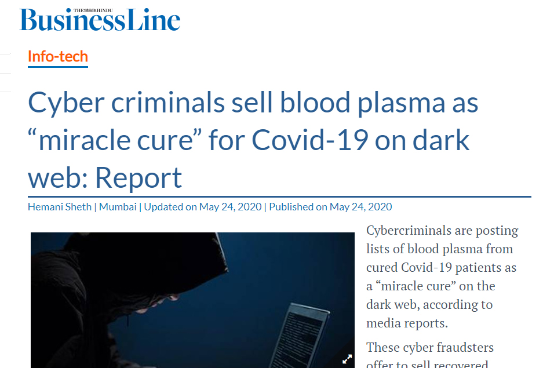The image size is (543, 368).
Task: Click the Published on May 24, 2020 date
Action: tap(330, 207)
